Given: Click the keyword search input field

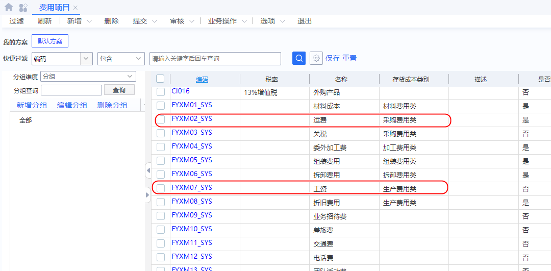Looking at the screenshot, I should click(215, 59).
